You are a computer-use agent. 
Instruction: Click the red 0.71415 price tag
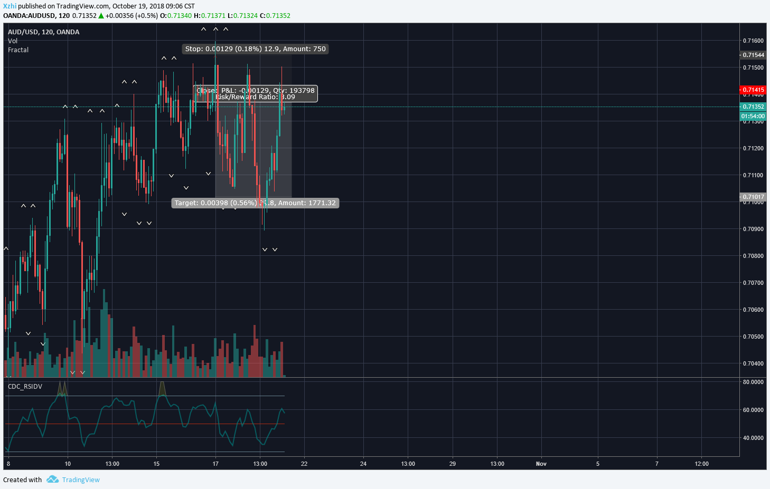click(x=753, y=90)
